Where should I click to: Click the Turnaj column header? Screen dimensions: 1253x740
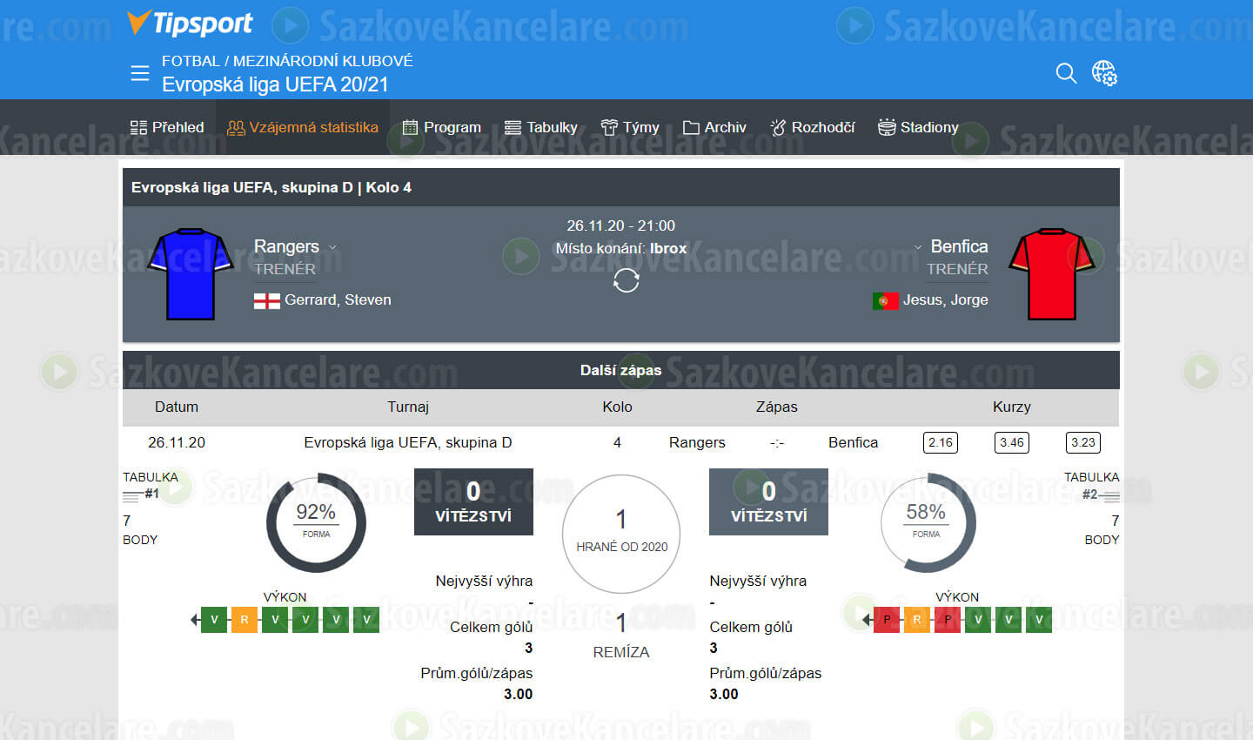(x=408, y=407)
